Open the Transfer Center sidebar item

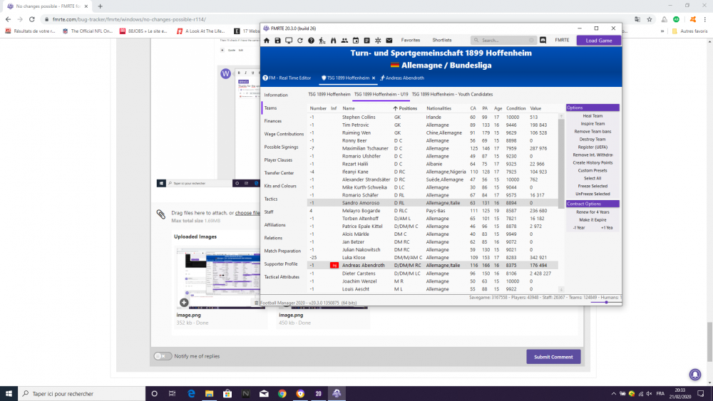point(279,173)
